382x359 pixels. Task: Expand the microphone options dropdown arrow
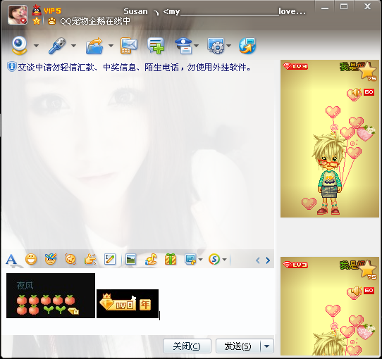pos(73,46)
